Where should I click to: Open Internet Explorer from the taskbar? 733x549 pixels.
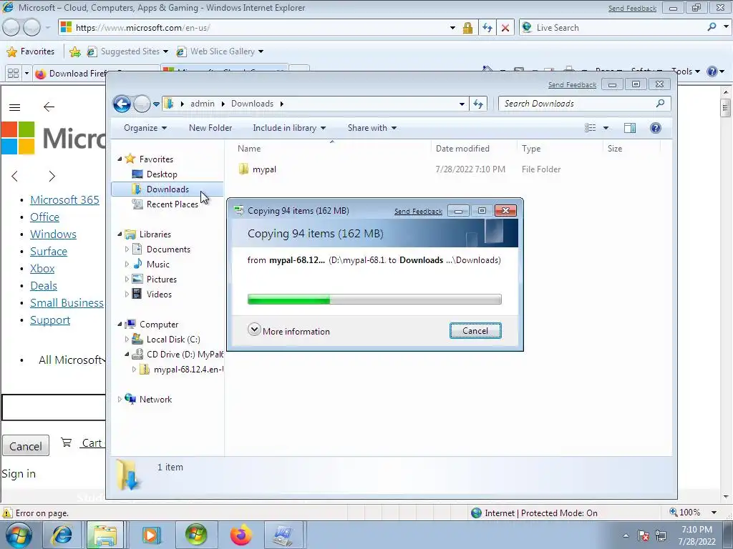[62, 535]
